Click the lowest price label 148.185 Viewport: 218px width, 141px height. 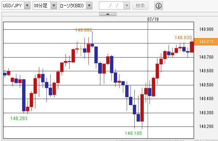tap(133, 133)
